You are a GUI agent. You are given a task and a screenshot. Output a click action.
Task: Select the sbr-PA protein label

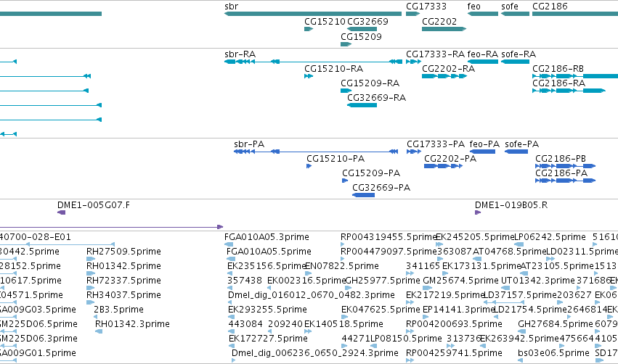[x=249, y=144]
